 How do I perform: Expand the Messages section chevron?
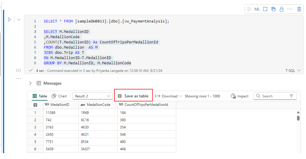pos(30,83)
